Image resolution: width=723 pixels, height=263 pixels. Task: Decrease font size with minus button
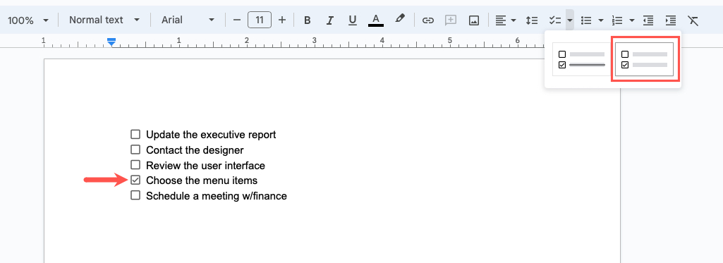coord(237,20)
